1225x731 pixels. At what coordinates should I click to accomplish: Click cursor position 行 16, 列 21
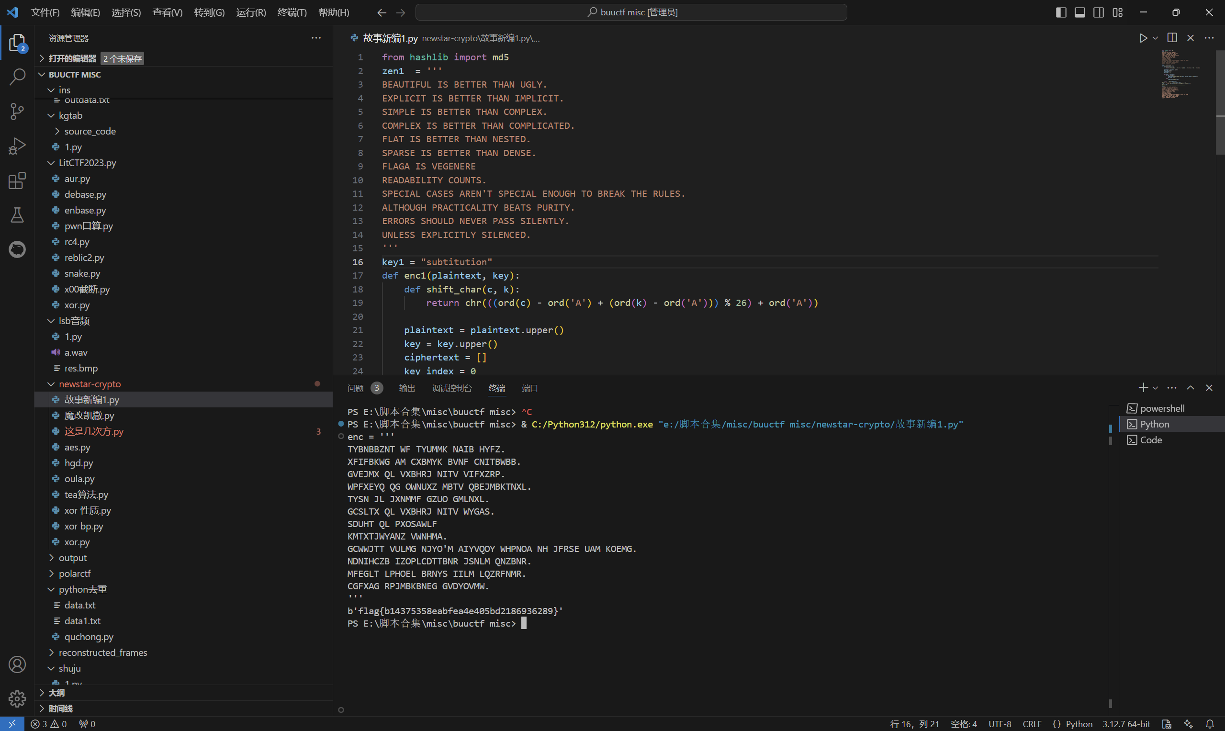(915, 724)
